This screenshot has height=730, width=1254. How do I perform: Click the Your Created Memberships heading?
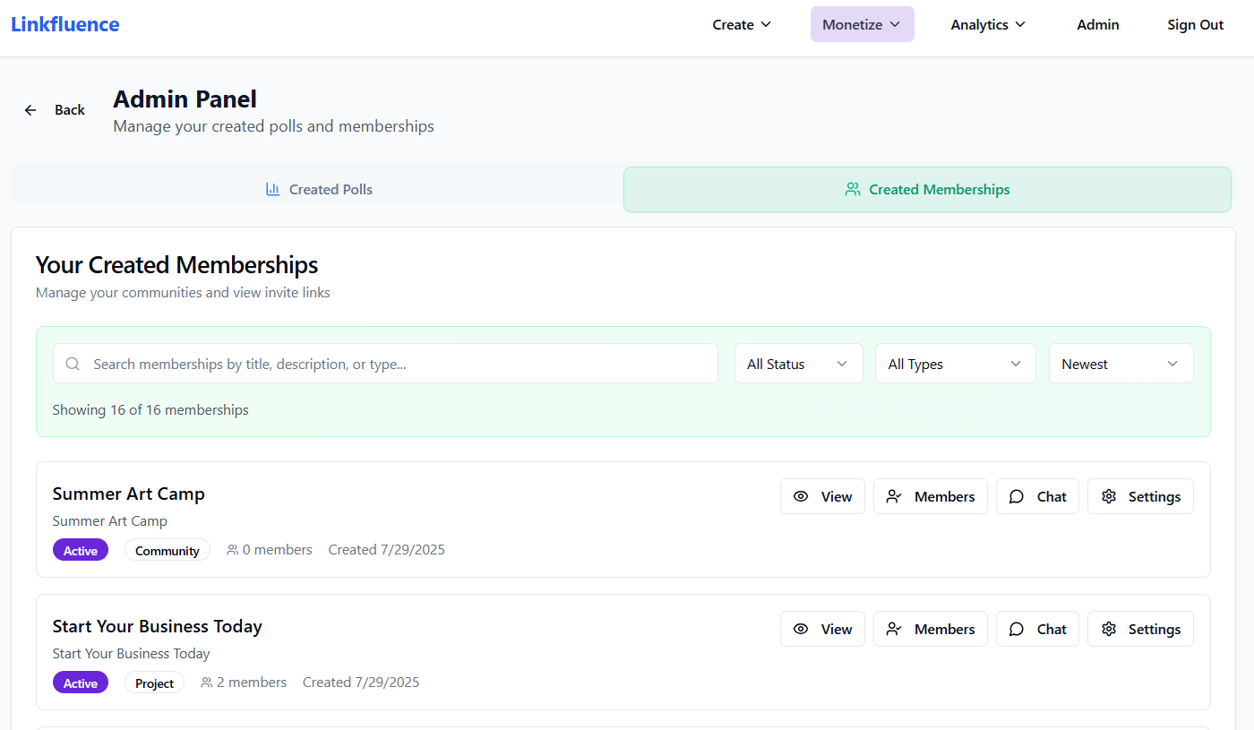[x=177, y=265]
